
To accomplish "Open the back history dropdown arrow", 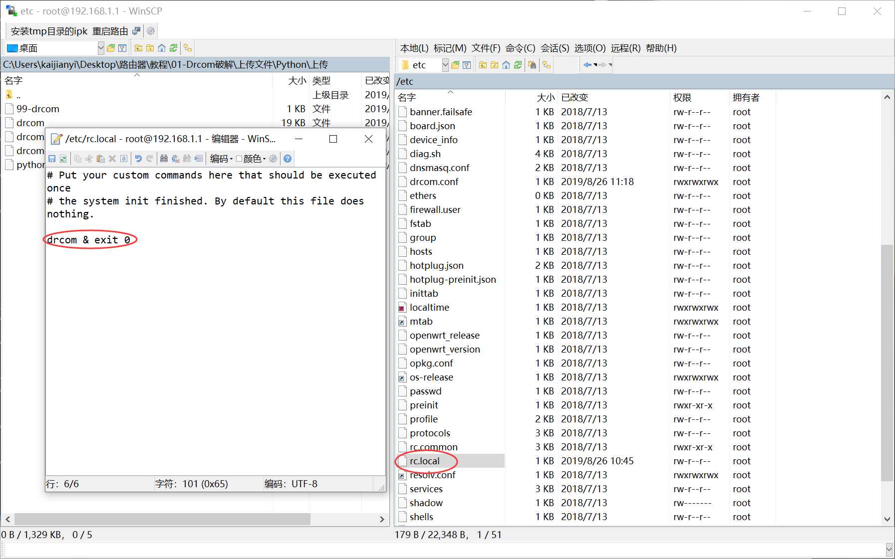I will point(595,65).
